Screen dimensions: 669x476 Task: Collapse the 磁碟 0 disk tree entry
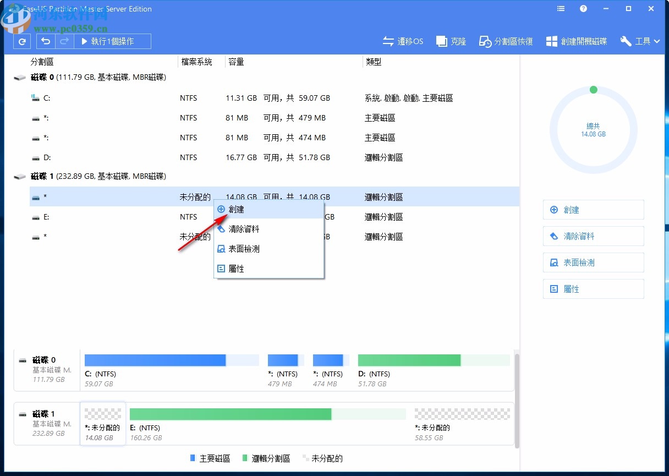pyautogui.click(x=20, y=77)
